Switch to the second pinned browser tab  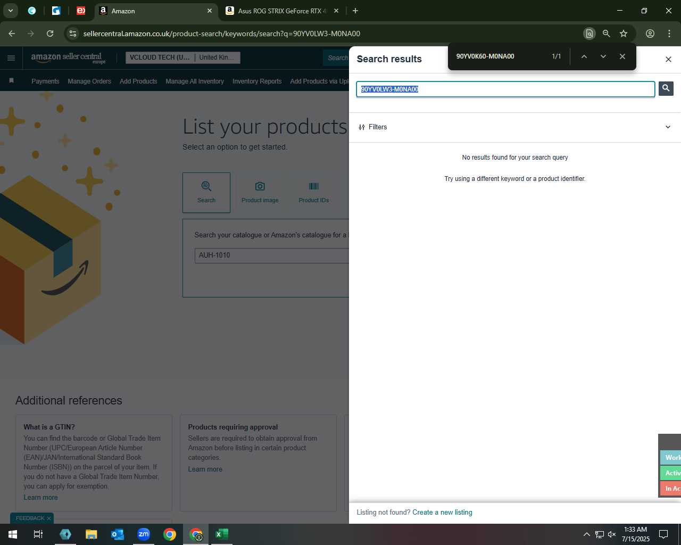coord(56,11)
